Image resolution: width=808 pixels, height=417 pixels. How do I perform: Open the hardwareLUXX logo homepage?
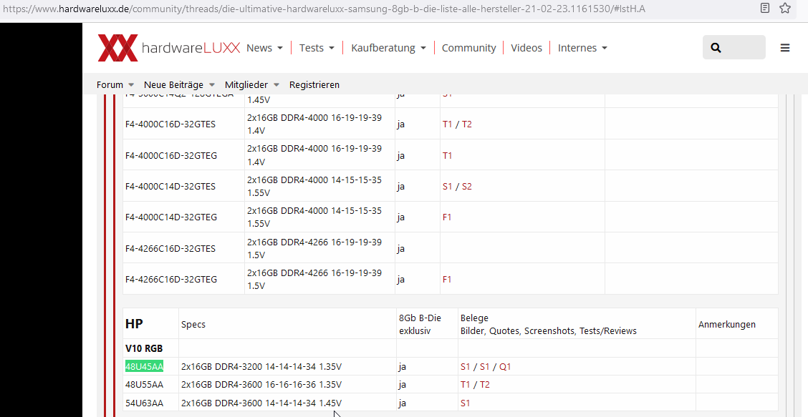[169, 48]
